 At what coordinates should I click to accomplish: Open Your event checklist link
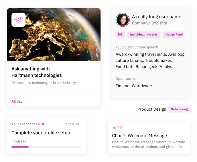[x=28, y=124]
